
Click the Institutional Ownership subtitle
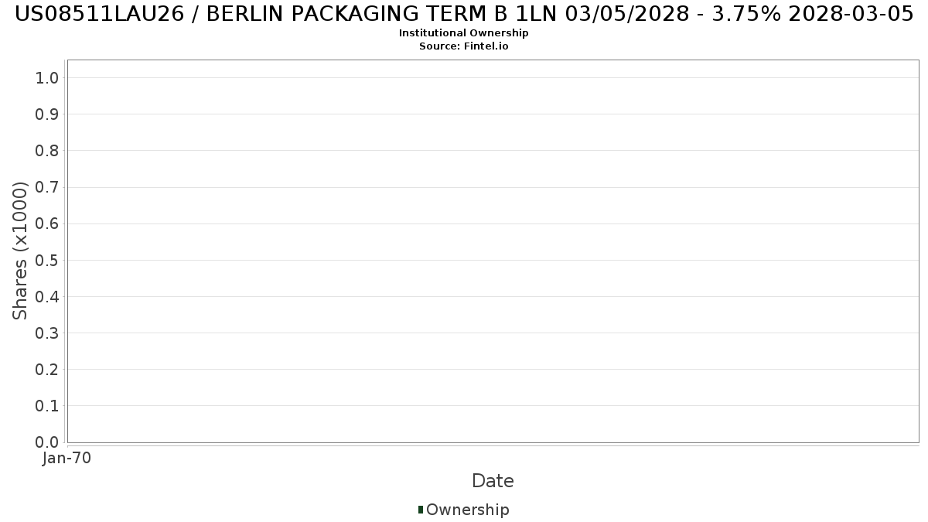(x=464, y=33)
